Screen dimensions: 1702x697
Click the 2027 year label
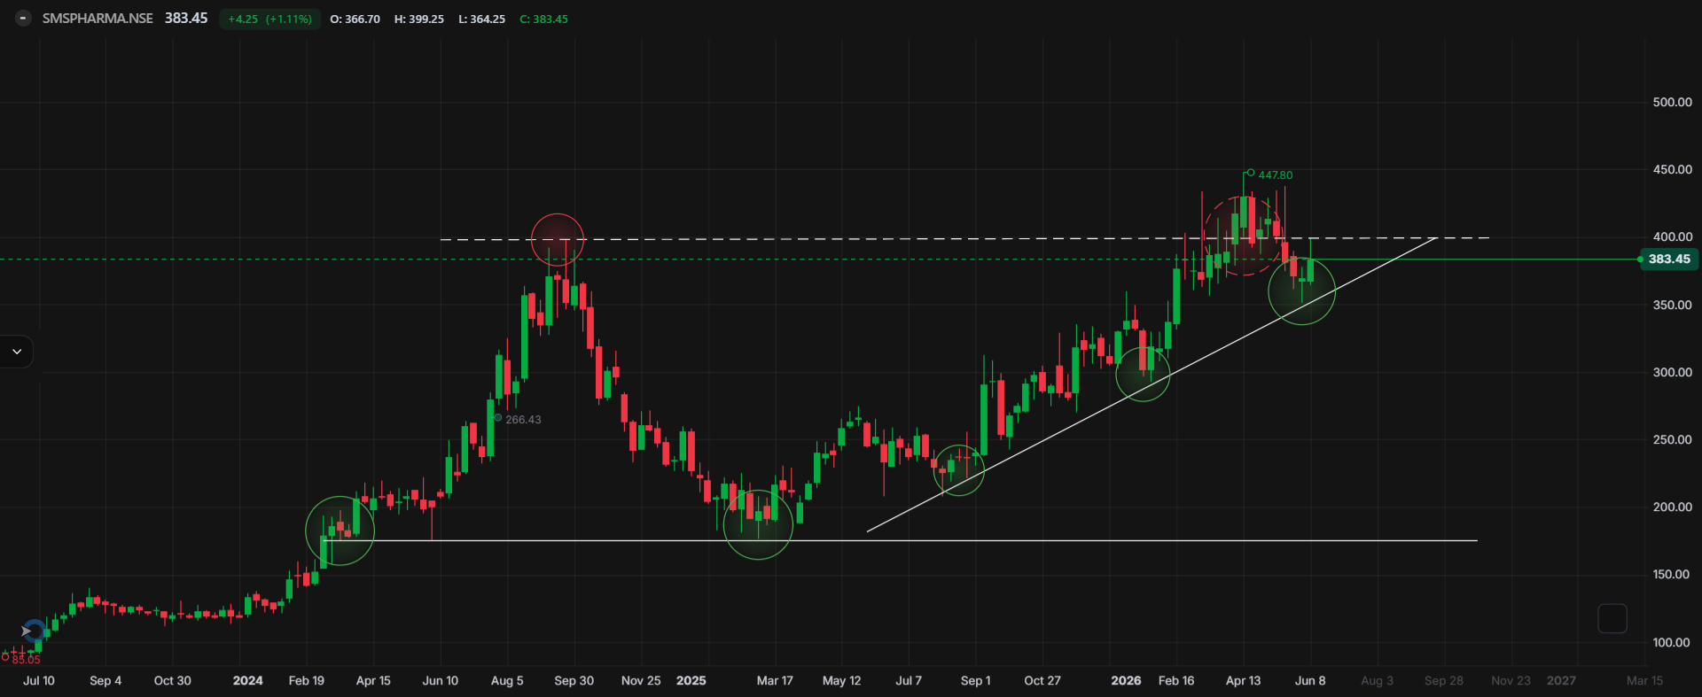[1562, 681]
